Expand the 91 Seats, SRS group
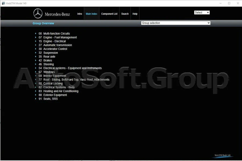Viewport: 242px width, 161px height. [x=36, y=99]
